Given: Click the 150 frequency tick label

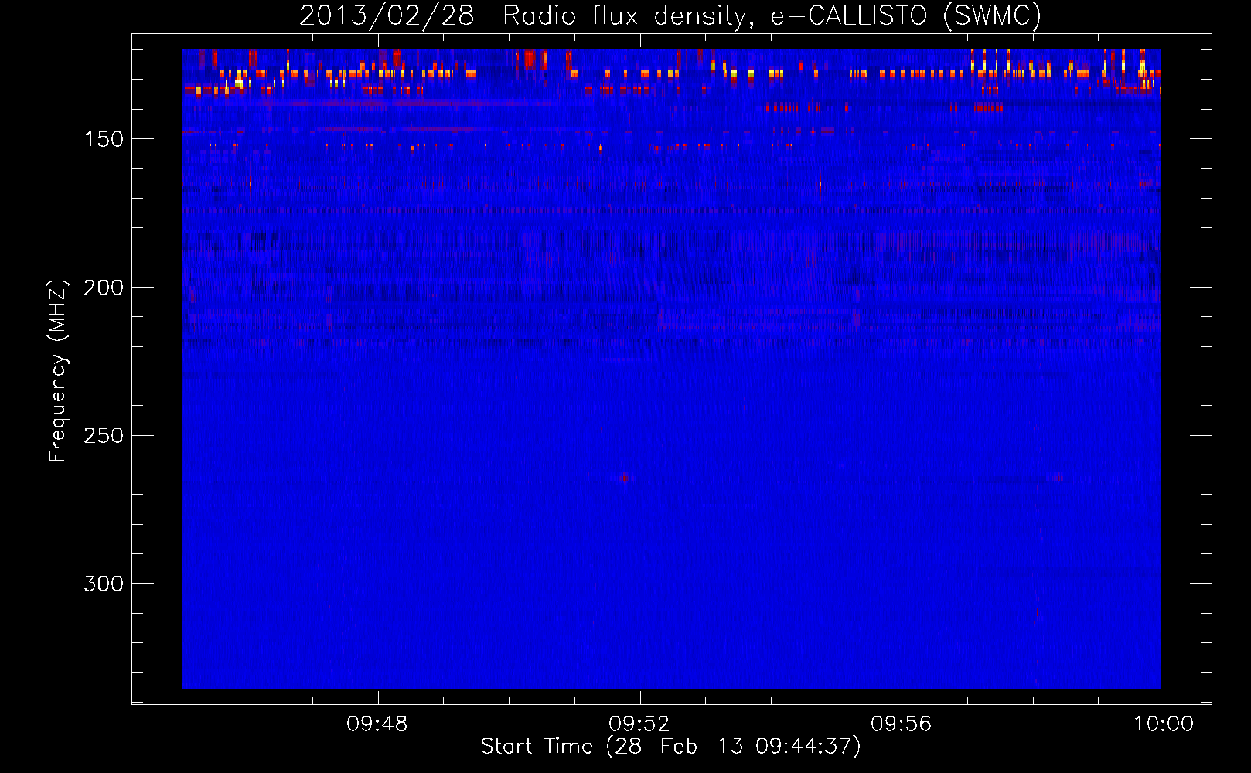Looking at the screenshot, I should click(x=104, y=139).
